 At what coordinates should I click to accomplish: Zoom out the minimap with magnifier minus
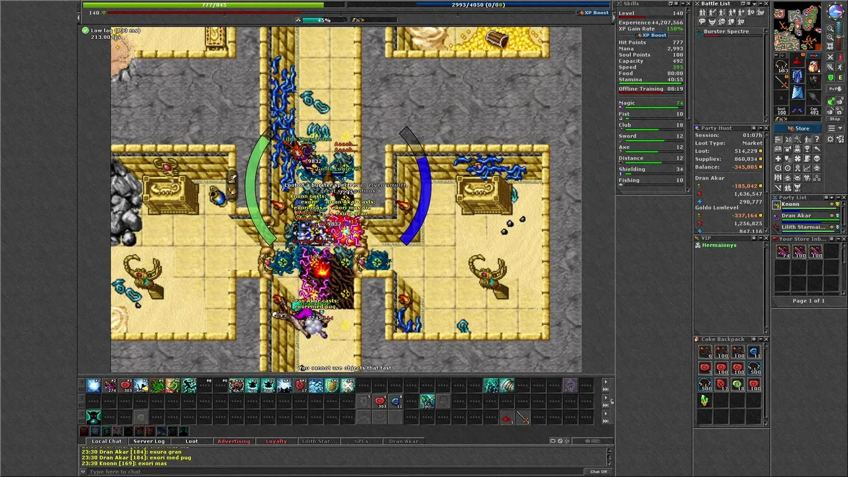pyautogui.click(x=830, y=28)
